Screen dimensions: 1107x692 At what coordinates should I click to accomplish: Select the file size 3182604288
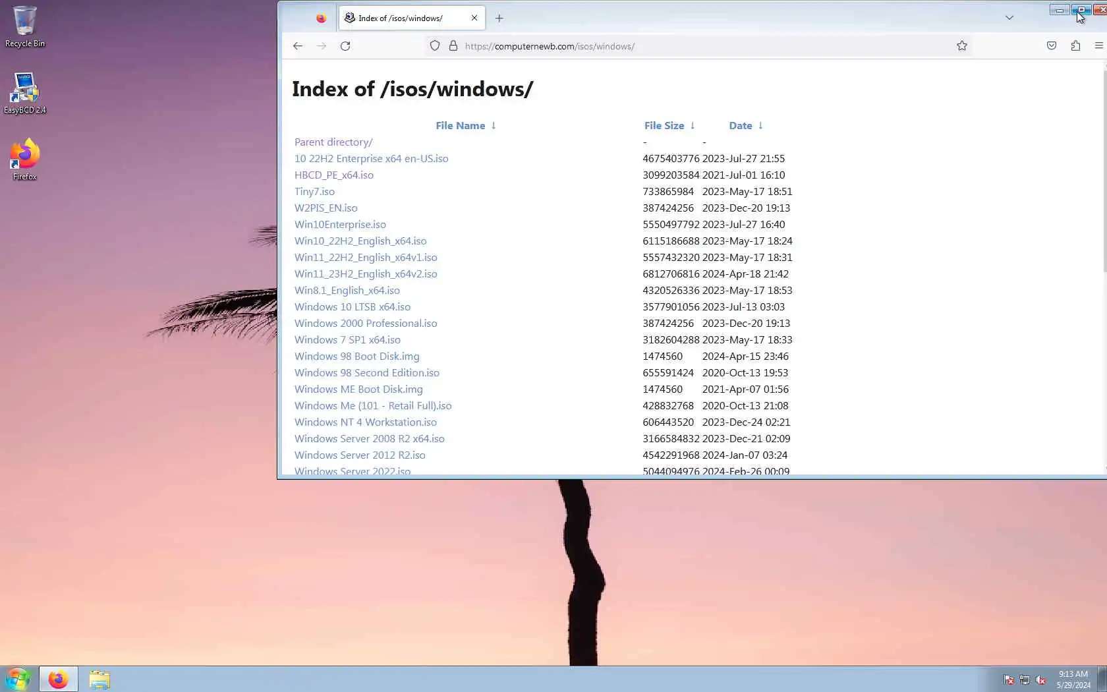671,340
